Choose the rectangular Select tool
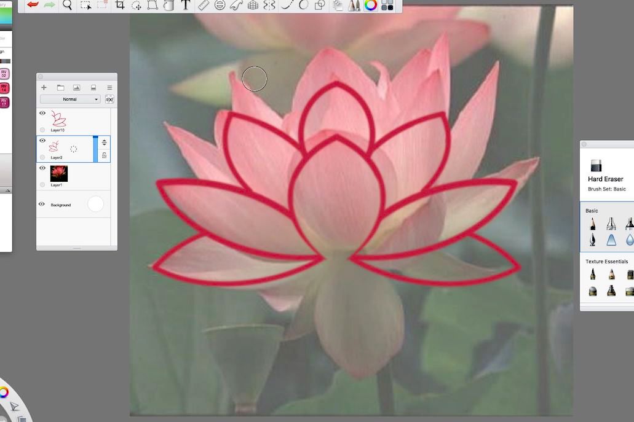 [x=85, y=6]
